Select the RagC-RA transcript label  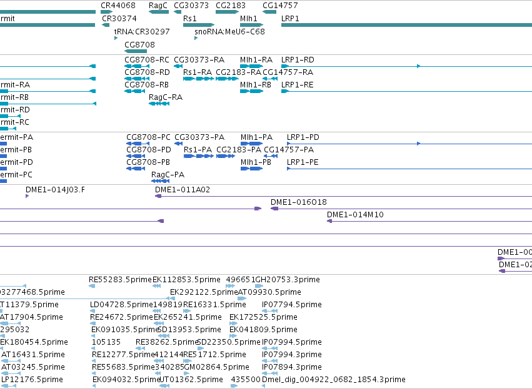point(166,97)
